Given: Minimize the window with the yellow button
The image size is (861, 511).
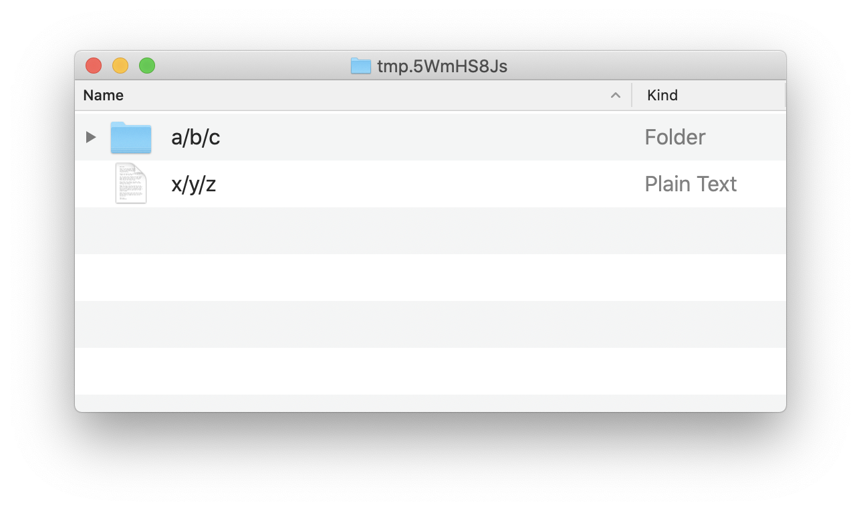Looking at the screenshot, I should (x=120, y=66).
